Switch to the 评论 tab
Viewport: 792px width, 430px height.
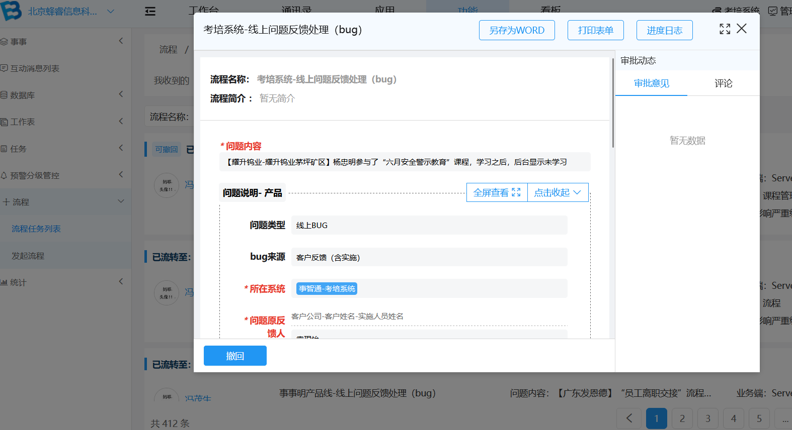723,83
